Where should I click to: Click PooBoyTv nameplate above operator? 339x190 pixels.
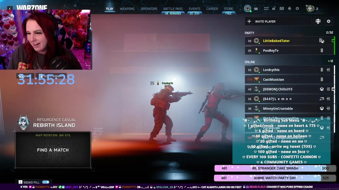(162, 83)
